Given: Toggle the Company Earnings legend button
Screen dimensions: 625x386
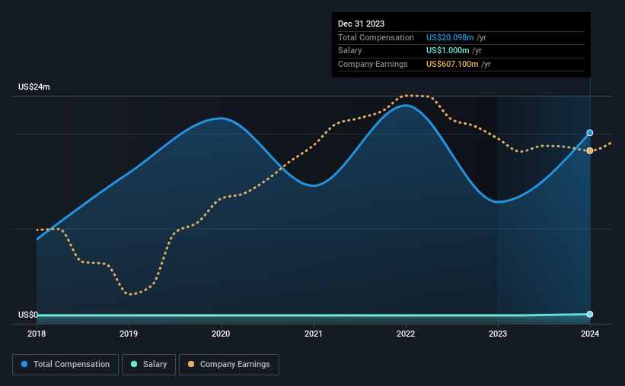Looking at the screenshot, I should point(229,365).
